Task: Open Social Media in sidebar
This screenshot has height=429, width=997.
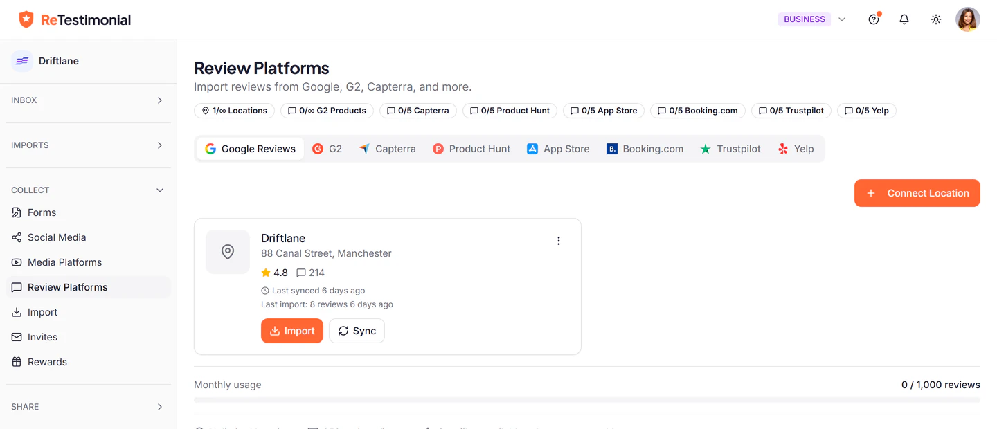Action: pos(88,237)
